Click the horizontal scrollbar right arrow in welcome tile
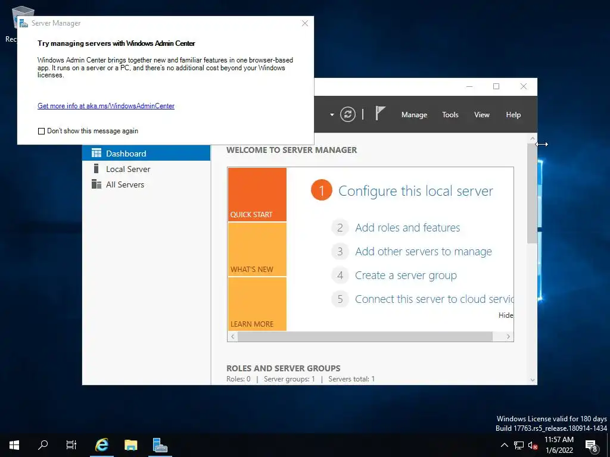Viewport: 610px width, 457px height. click(x=508, y=337)
